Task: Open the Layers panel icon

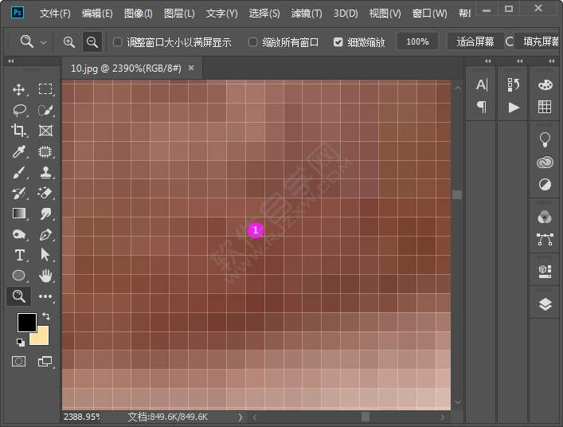Action: pyautogui.click(x=545, y=304)
